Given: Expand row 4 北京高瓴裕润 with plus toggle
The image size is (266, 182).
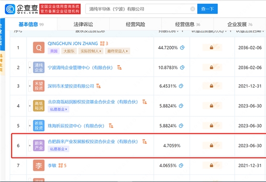Looking at the screenshot, I should click(30, 106).
